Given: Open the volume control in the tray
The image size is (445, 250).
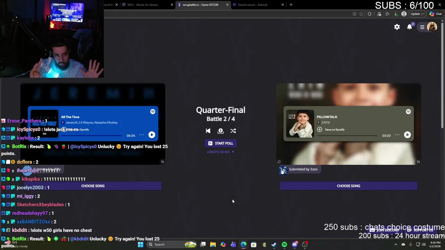Looking at the screenshot, I should coord(423,244).
